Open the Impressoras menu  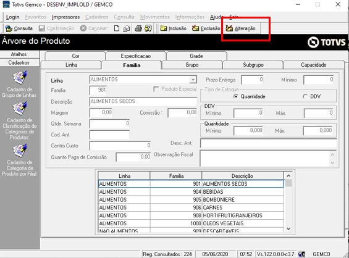point(65,17)
